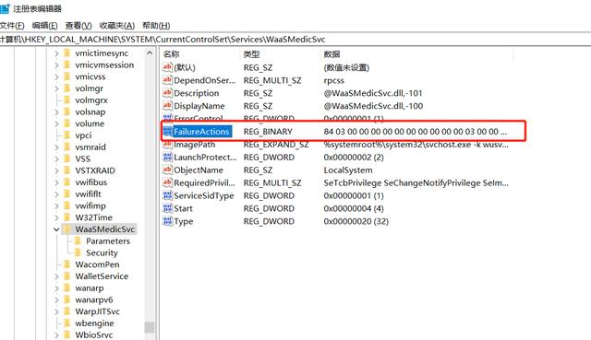Click the ObjectName string value icon
The width and height of the screenshot is (591, 340).
pyautogui.click(x=167, y=170)
